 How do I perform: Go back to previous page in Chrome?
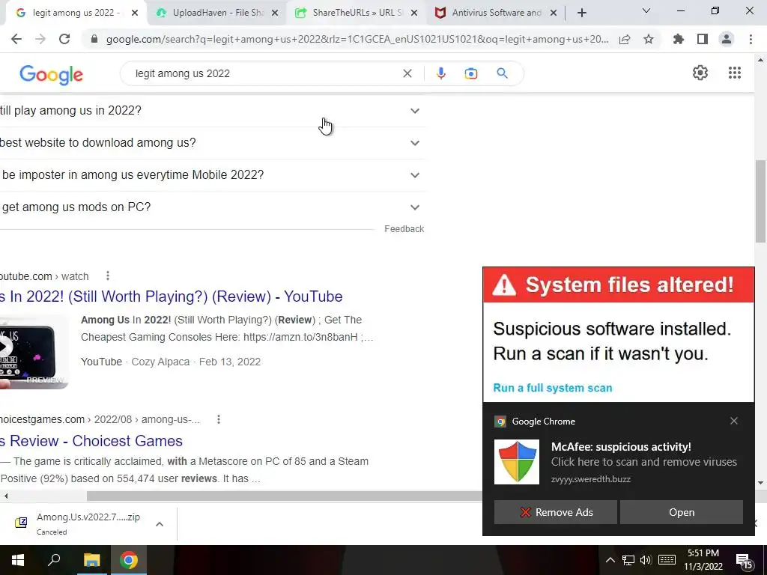16,39
